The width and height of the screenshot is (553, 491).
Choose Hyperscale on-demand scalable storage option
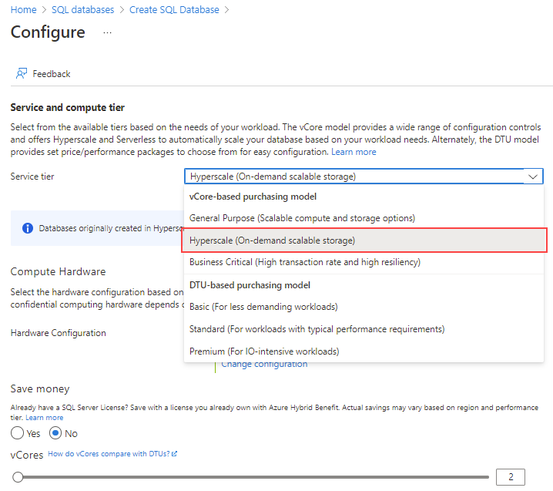(364, 240)
